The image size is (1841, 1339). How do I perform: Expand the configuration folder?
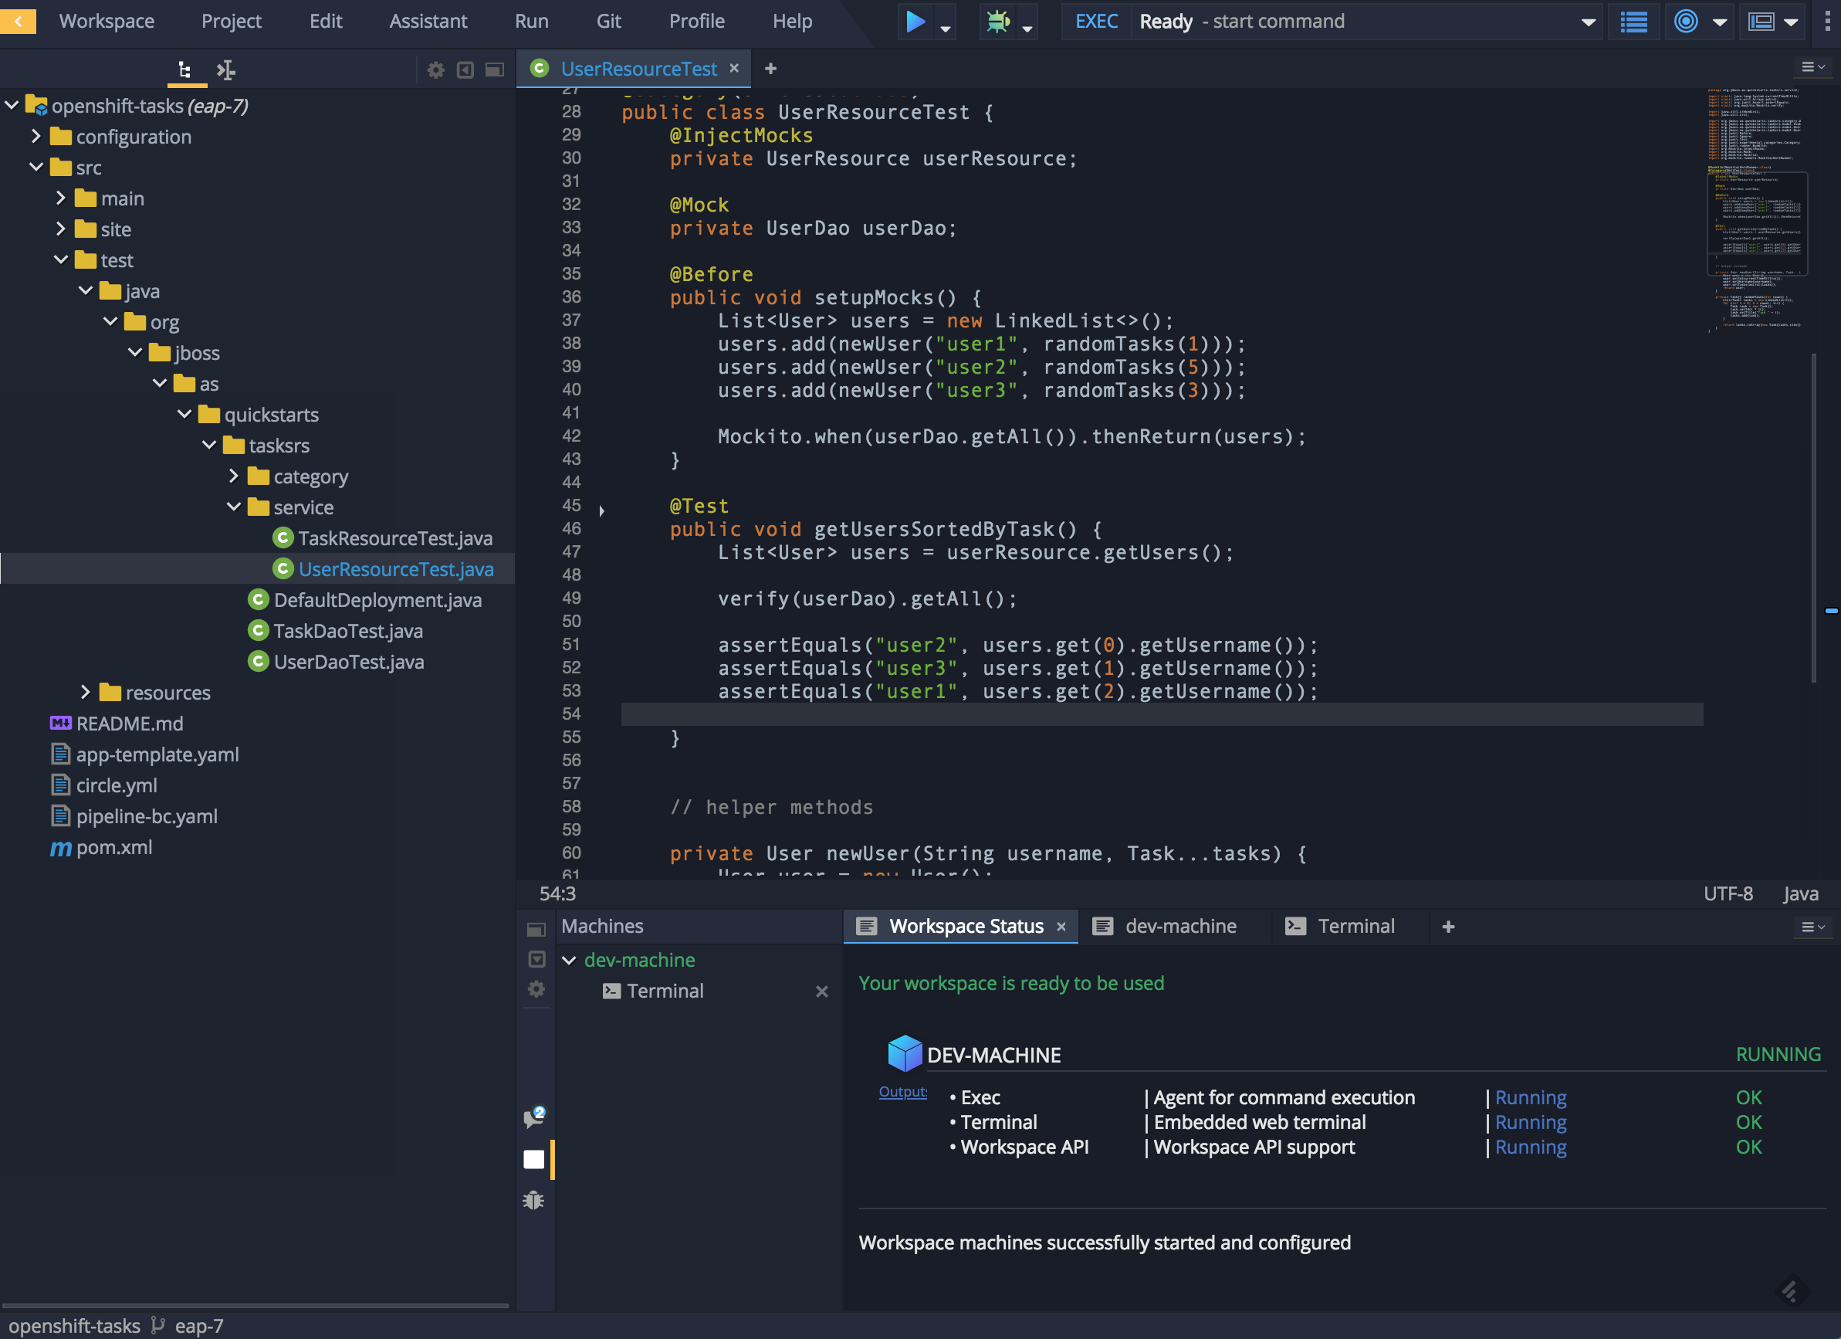(36, 137)
